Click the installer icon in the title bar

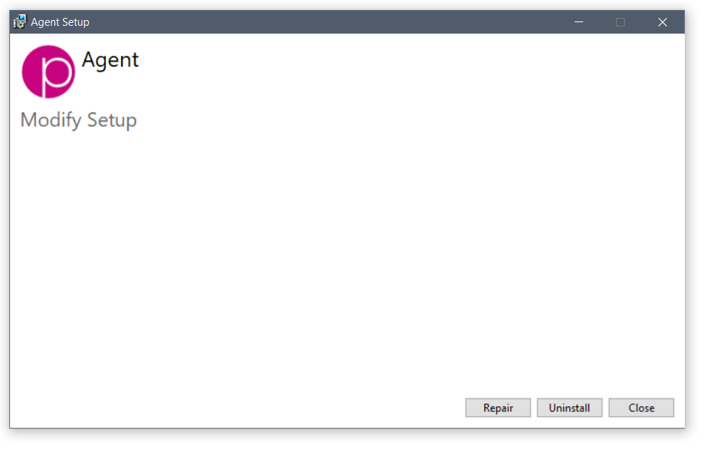click(20, 21)
